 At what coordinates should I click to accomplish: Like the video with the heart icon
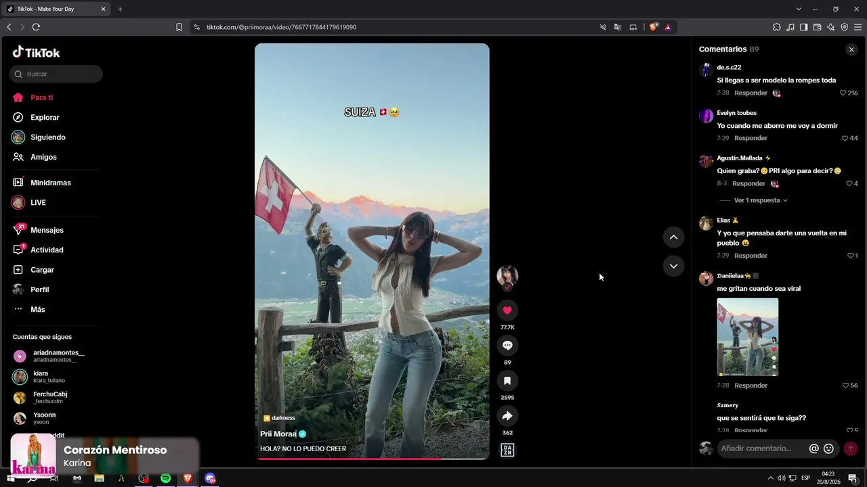507,310
